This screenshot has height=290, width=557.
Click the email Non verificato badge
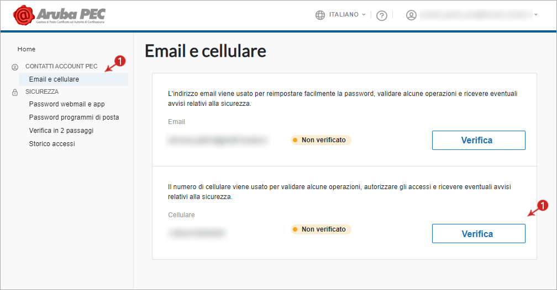tap(320, 140)
